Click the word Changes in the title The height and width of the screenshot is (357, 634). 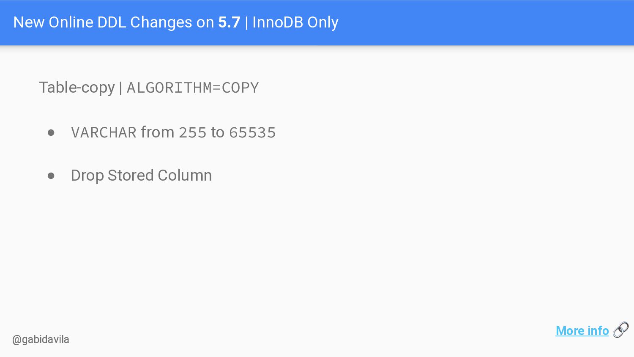click(161, 23)
